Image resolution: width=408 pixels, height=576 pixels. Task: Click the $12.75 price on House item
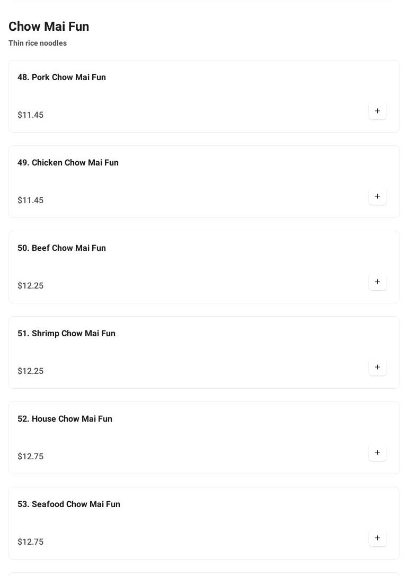coord(31,457)
